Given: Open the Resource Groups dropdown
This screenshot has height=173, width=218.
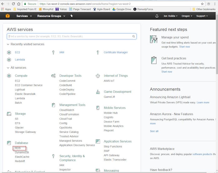Looking at the screenshot, I should [x=51, y=16].
